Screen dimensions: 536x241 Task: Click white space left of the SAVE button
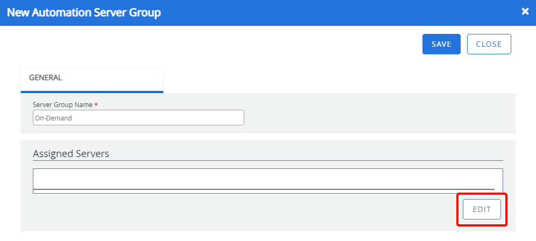click(x=269, y=44)
